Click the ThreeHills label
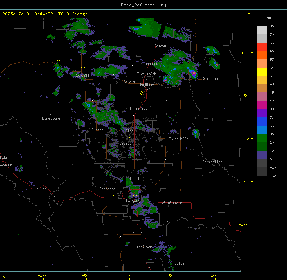 (x=179, y=139)
